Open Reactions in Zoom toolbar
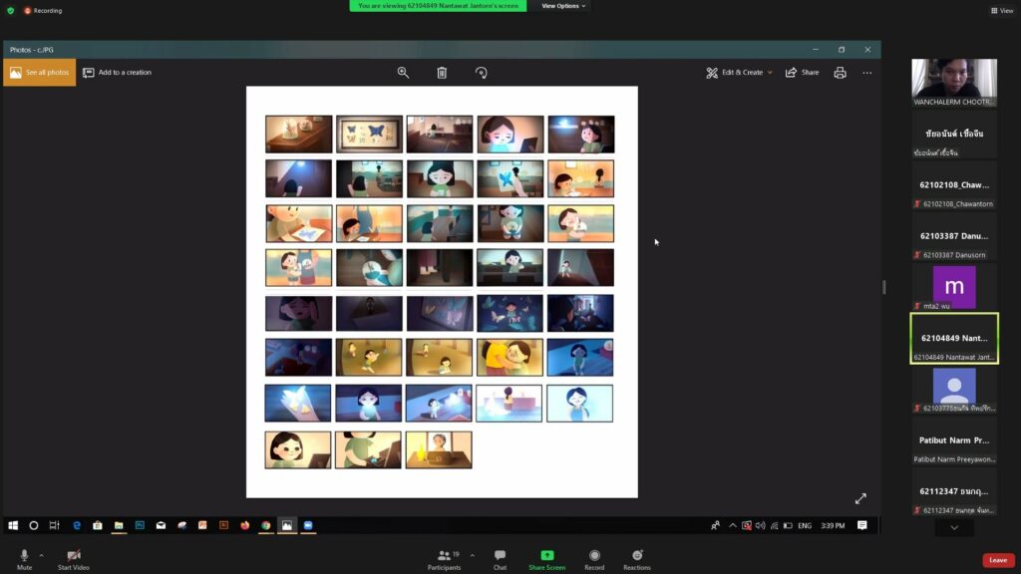This screenshot has width=1021, height=574. point(637,559)
